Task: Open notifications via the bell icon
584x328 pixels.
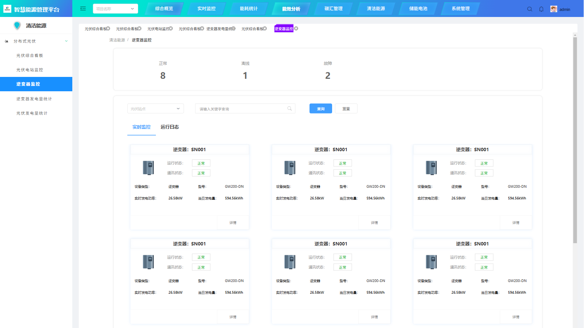Action: click(541, 9)
